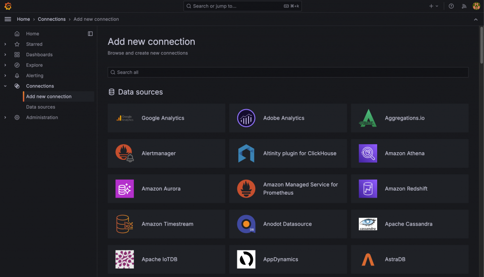Undock the sidebar menu panel icon

pos(90,34)
